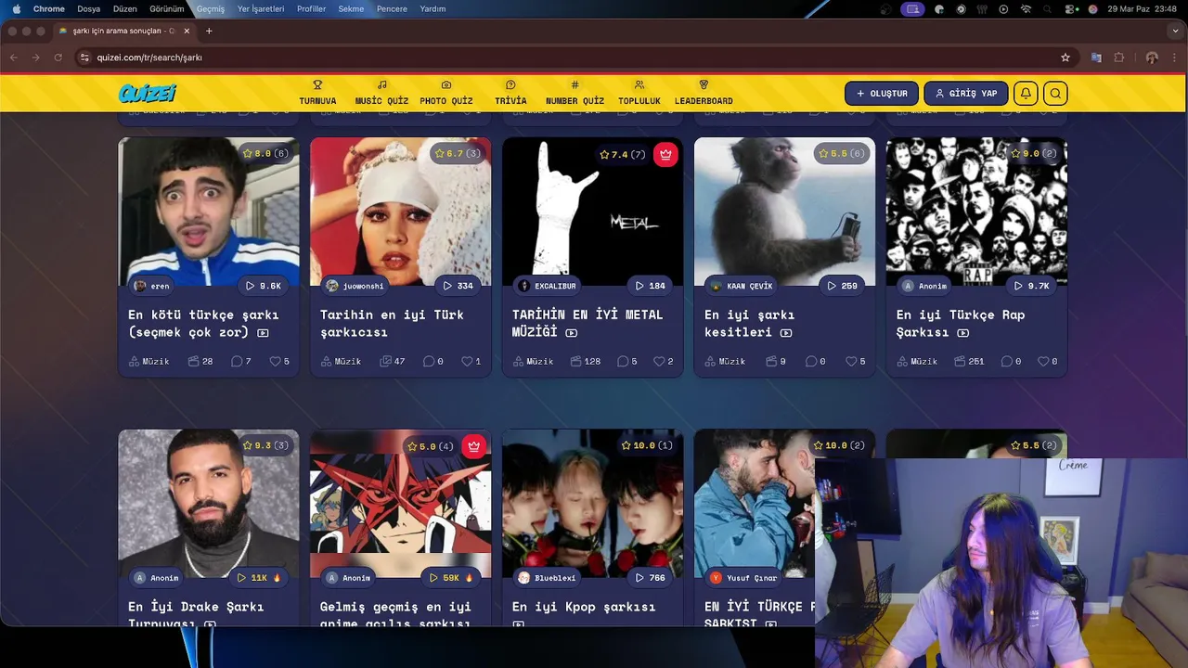Open Apple menu in the menu bar

(16, 8)
